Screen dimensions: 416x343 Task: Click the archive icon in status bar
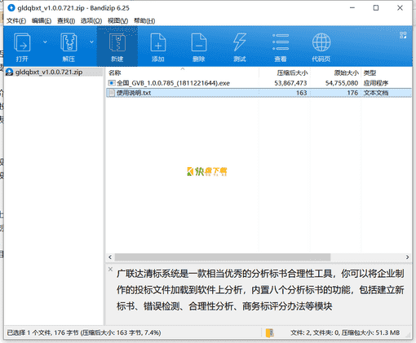coord(270,333)
